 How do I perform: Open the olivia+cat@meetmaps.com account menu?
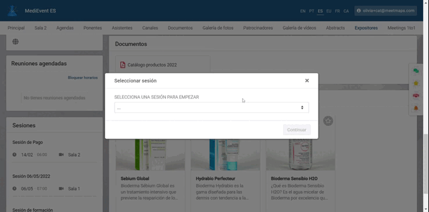coord(385,10)
